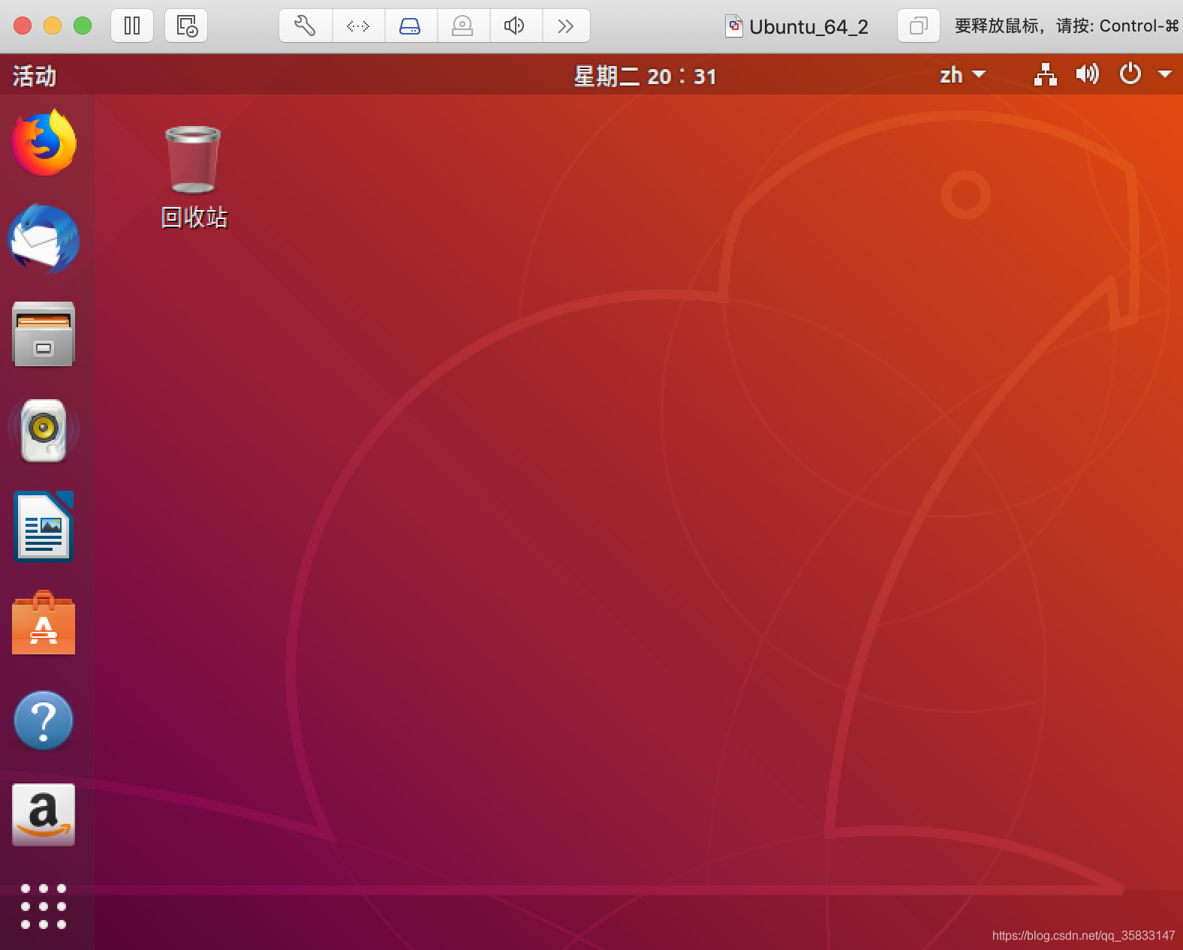Image resolution: width=1183 pixels, height=950 pixels.
Task: Open the Help question mark icon
Action: (x=44, y=720)
